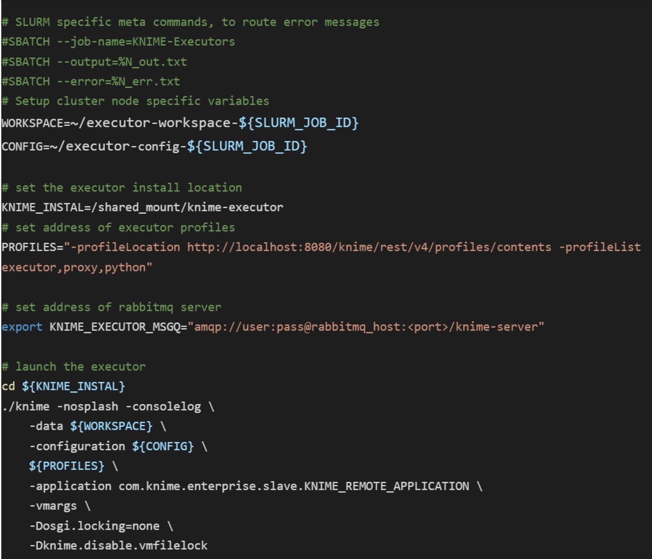Click the '-configuration' option text
The height and width of the screenshot is (559, 652).
tap(77, 446)
